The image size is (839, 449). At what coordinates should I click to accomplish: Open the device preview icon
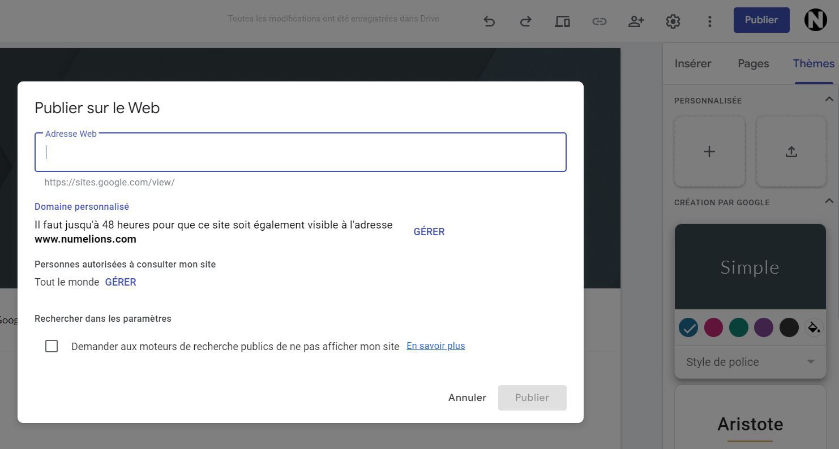tap(562, 21)
